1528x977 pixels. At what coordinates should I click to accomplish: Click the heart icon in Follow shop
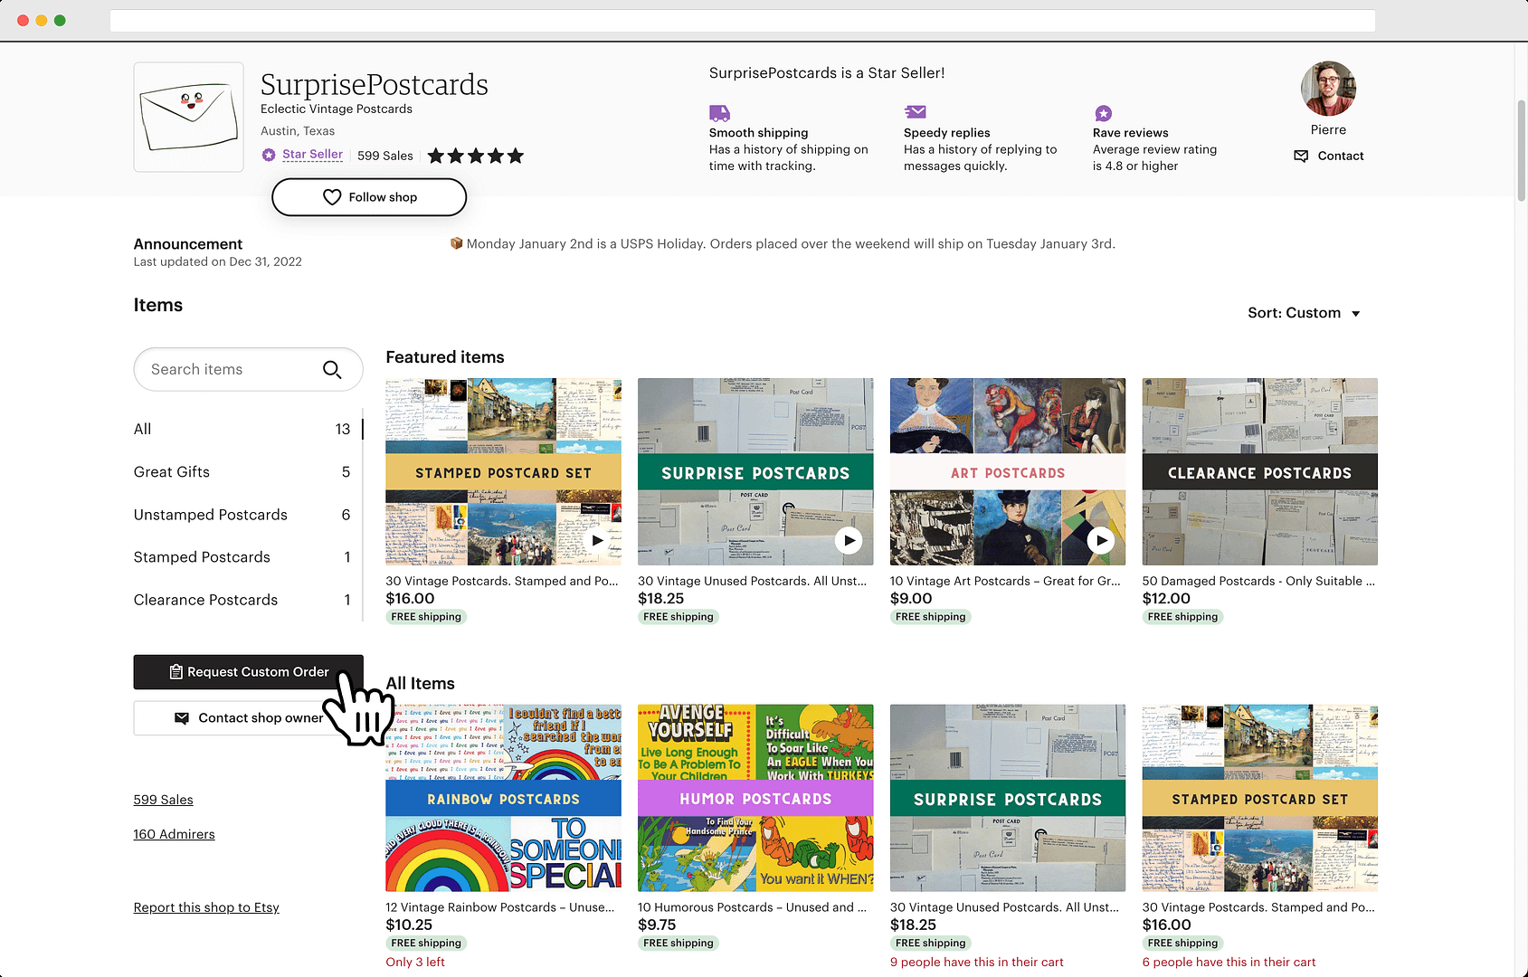tap(332, 197)
